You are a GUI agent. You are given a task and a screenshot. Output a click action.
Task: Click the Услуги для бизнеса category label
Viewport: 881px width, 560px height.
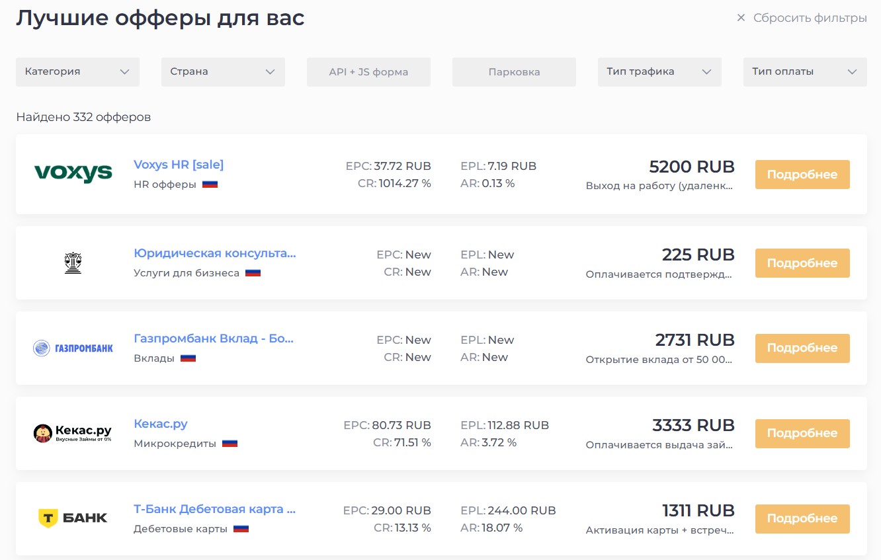point(187,273)
